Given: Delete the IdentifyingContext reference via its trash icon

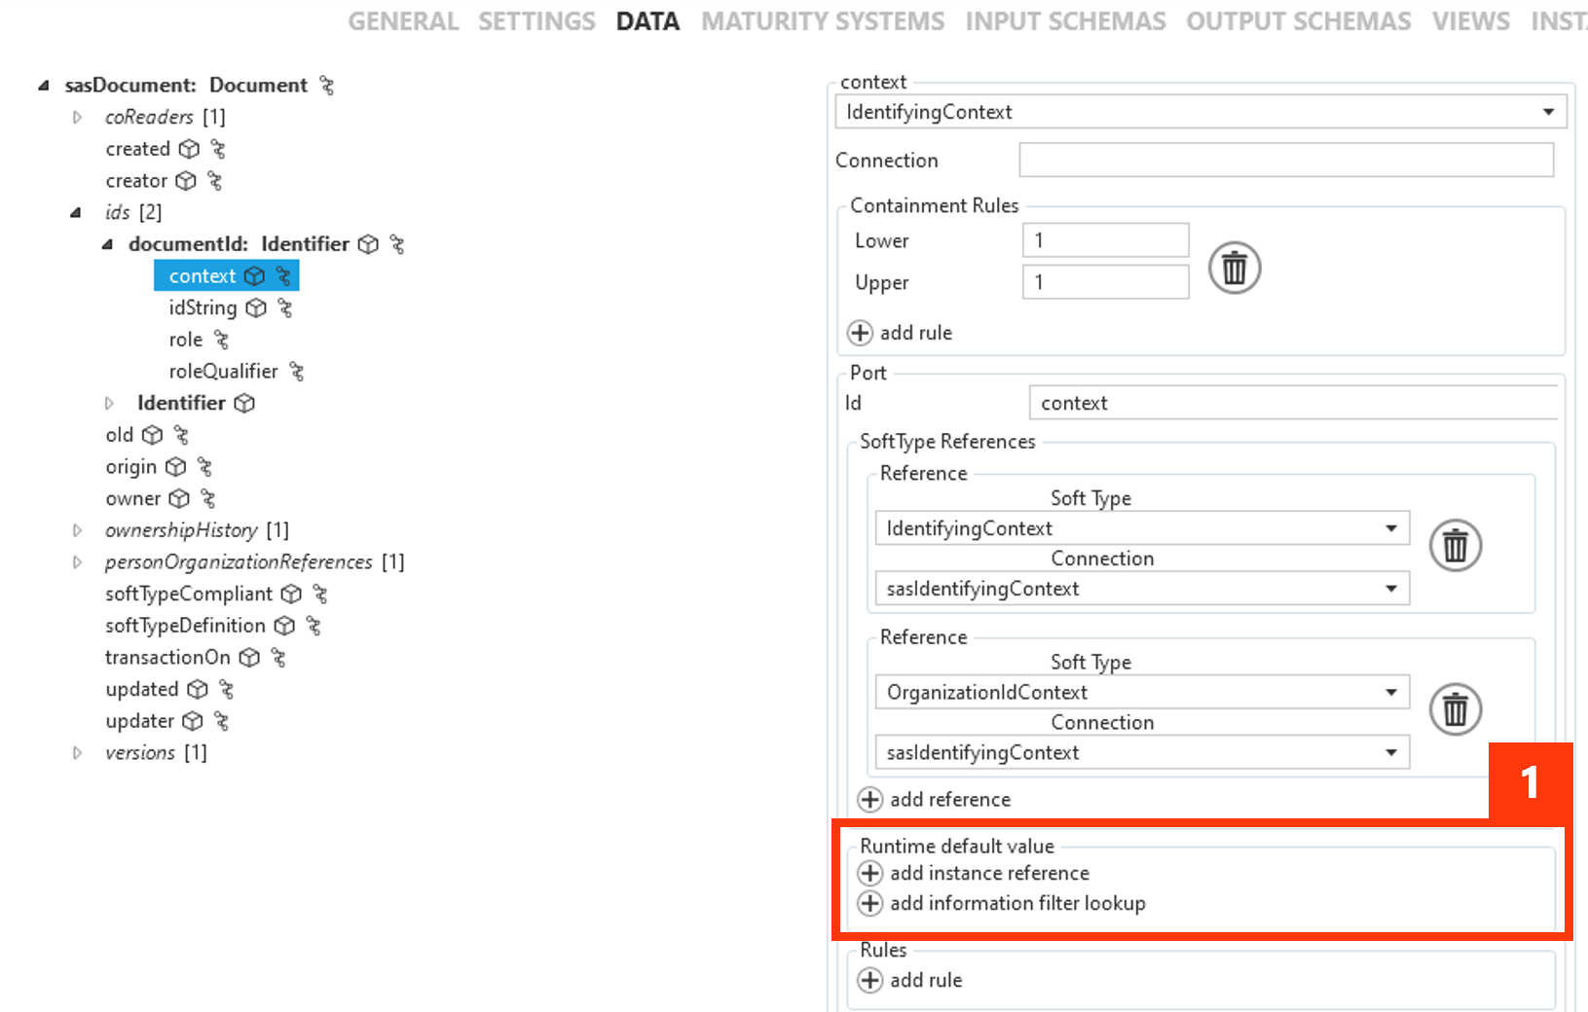Looking at the screenshot, I should tap(1455, 545).
